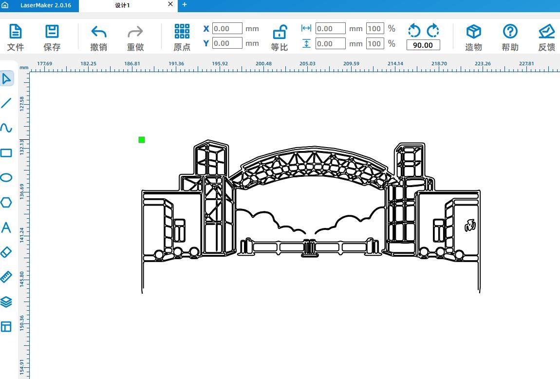Click the 文件 file menu button
560x379 pixels.
(x=16, y=38)
